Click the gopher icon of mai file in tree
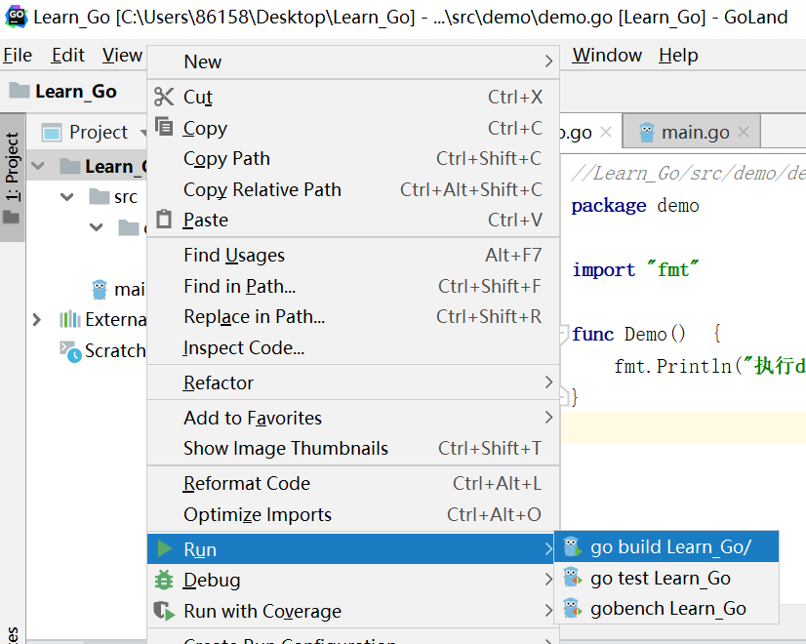Viewport: 806px width, 644px height. 100,290
